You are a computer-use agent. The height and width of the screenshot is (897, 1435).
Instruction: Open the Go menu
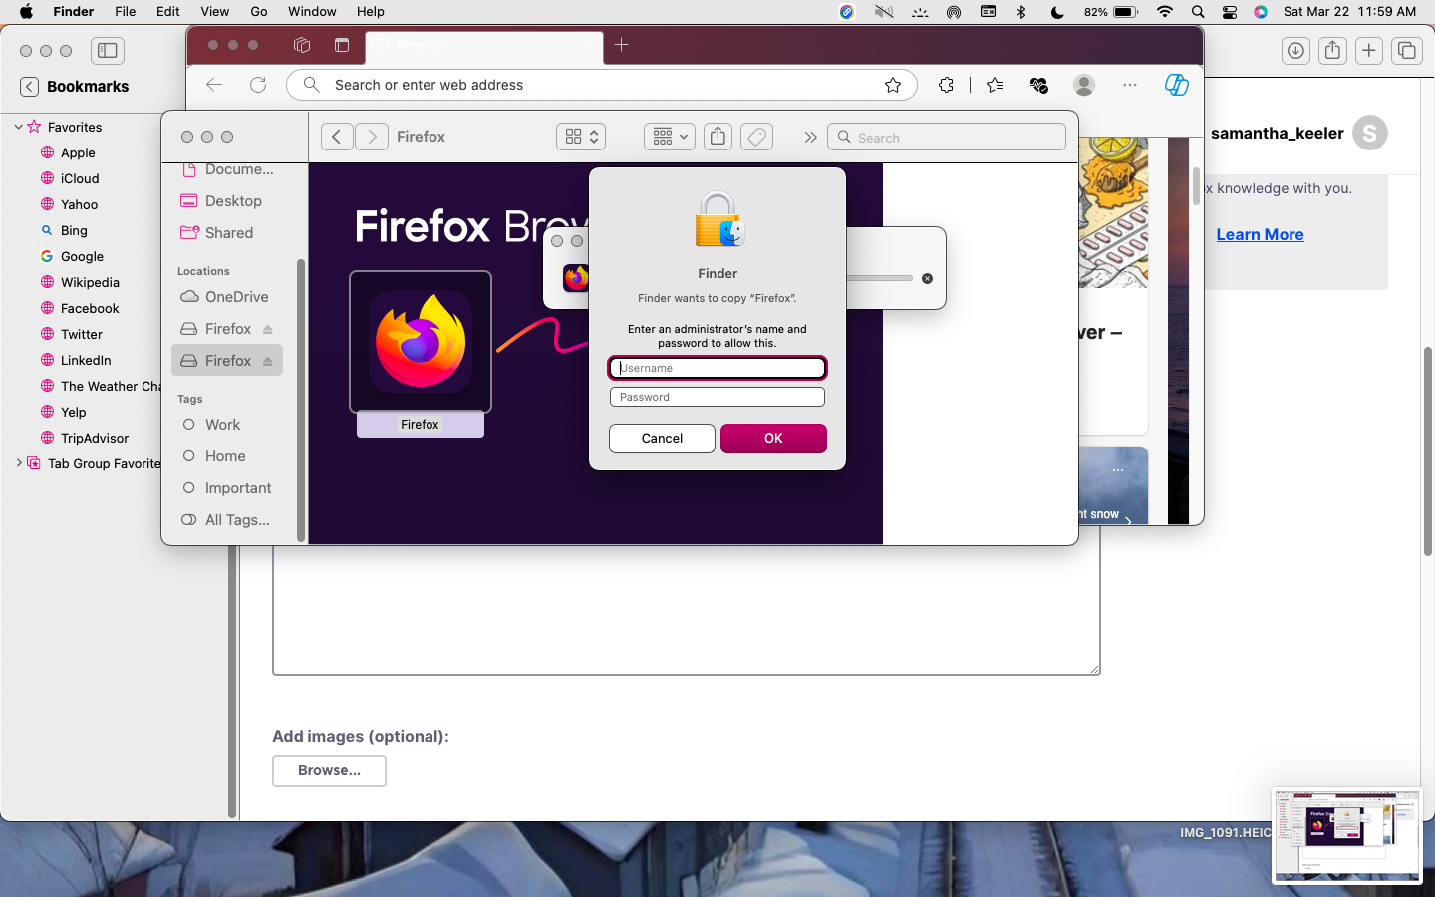259,12
